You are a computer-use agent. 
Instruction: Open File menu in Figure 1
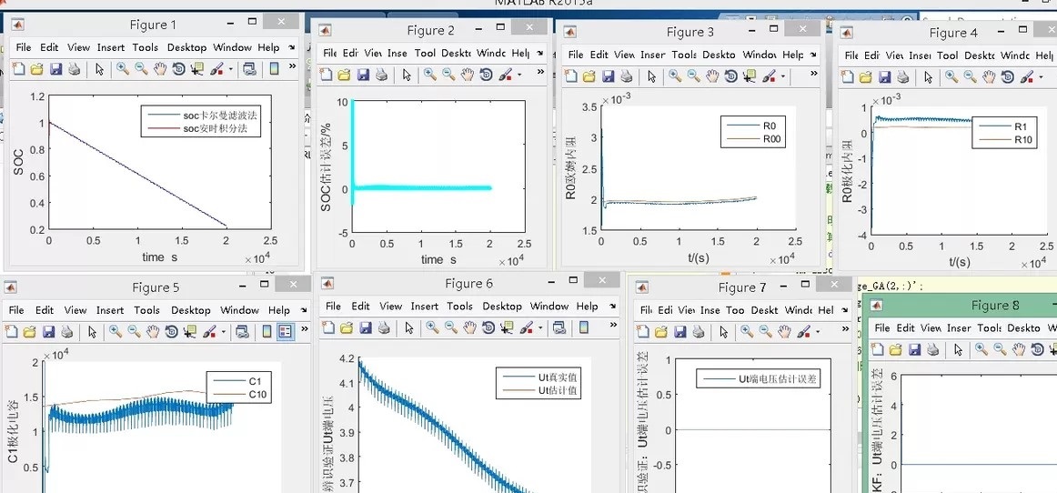point(23,48)
